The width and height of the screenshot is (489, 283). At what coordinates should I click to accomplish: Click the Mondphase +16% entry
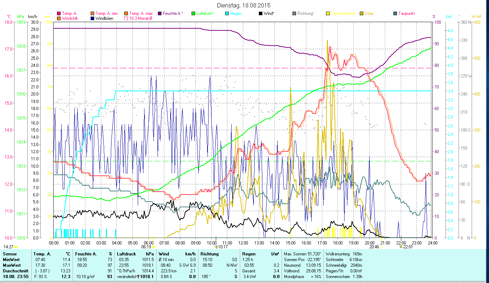(302, 277)
